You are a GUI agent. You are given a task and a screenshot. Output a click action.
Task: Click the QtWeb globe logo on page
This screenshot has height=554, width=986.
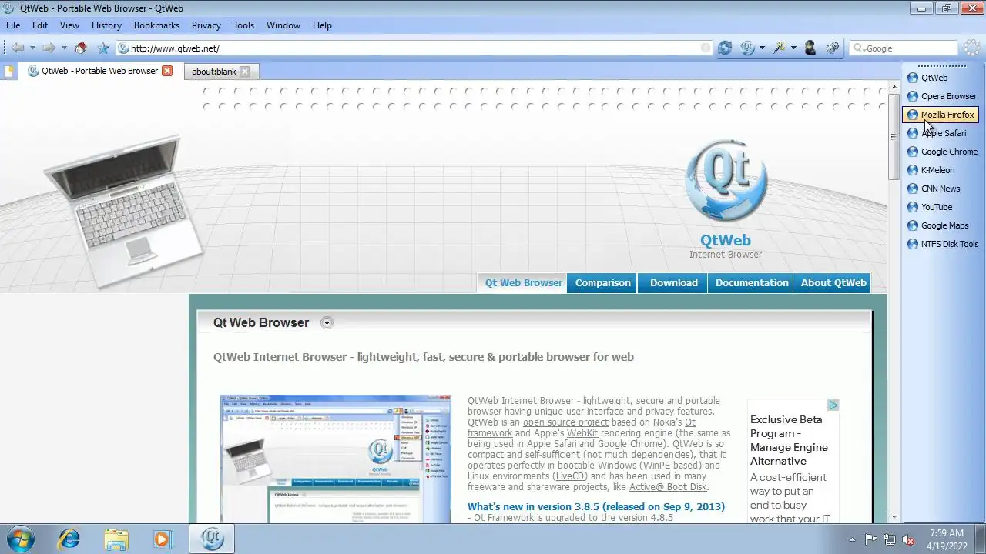click(x=726, y=181)
